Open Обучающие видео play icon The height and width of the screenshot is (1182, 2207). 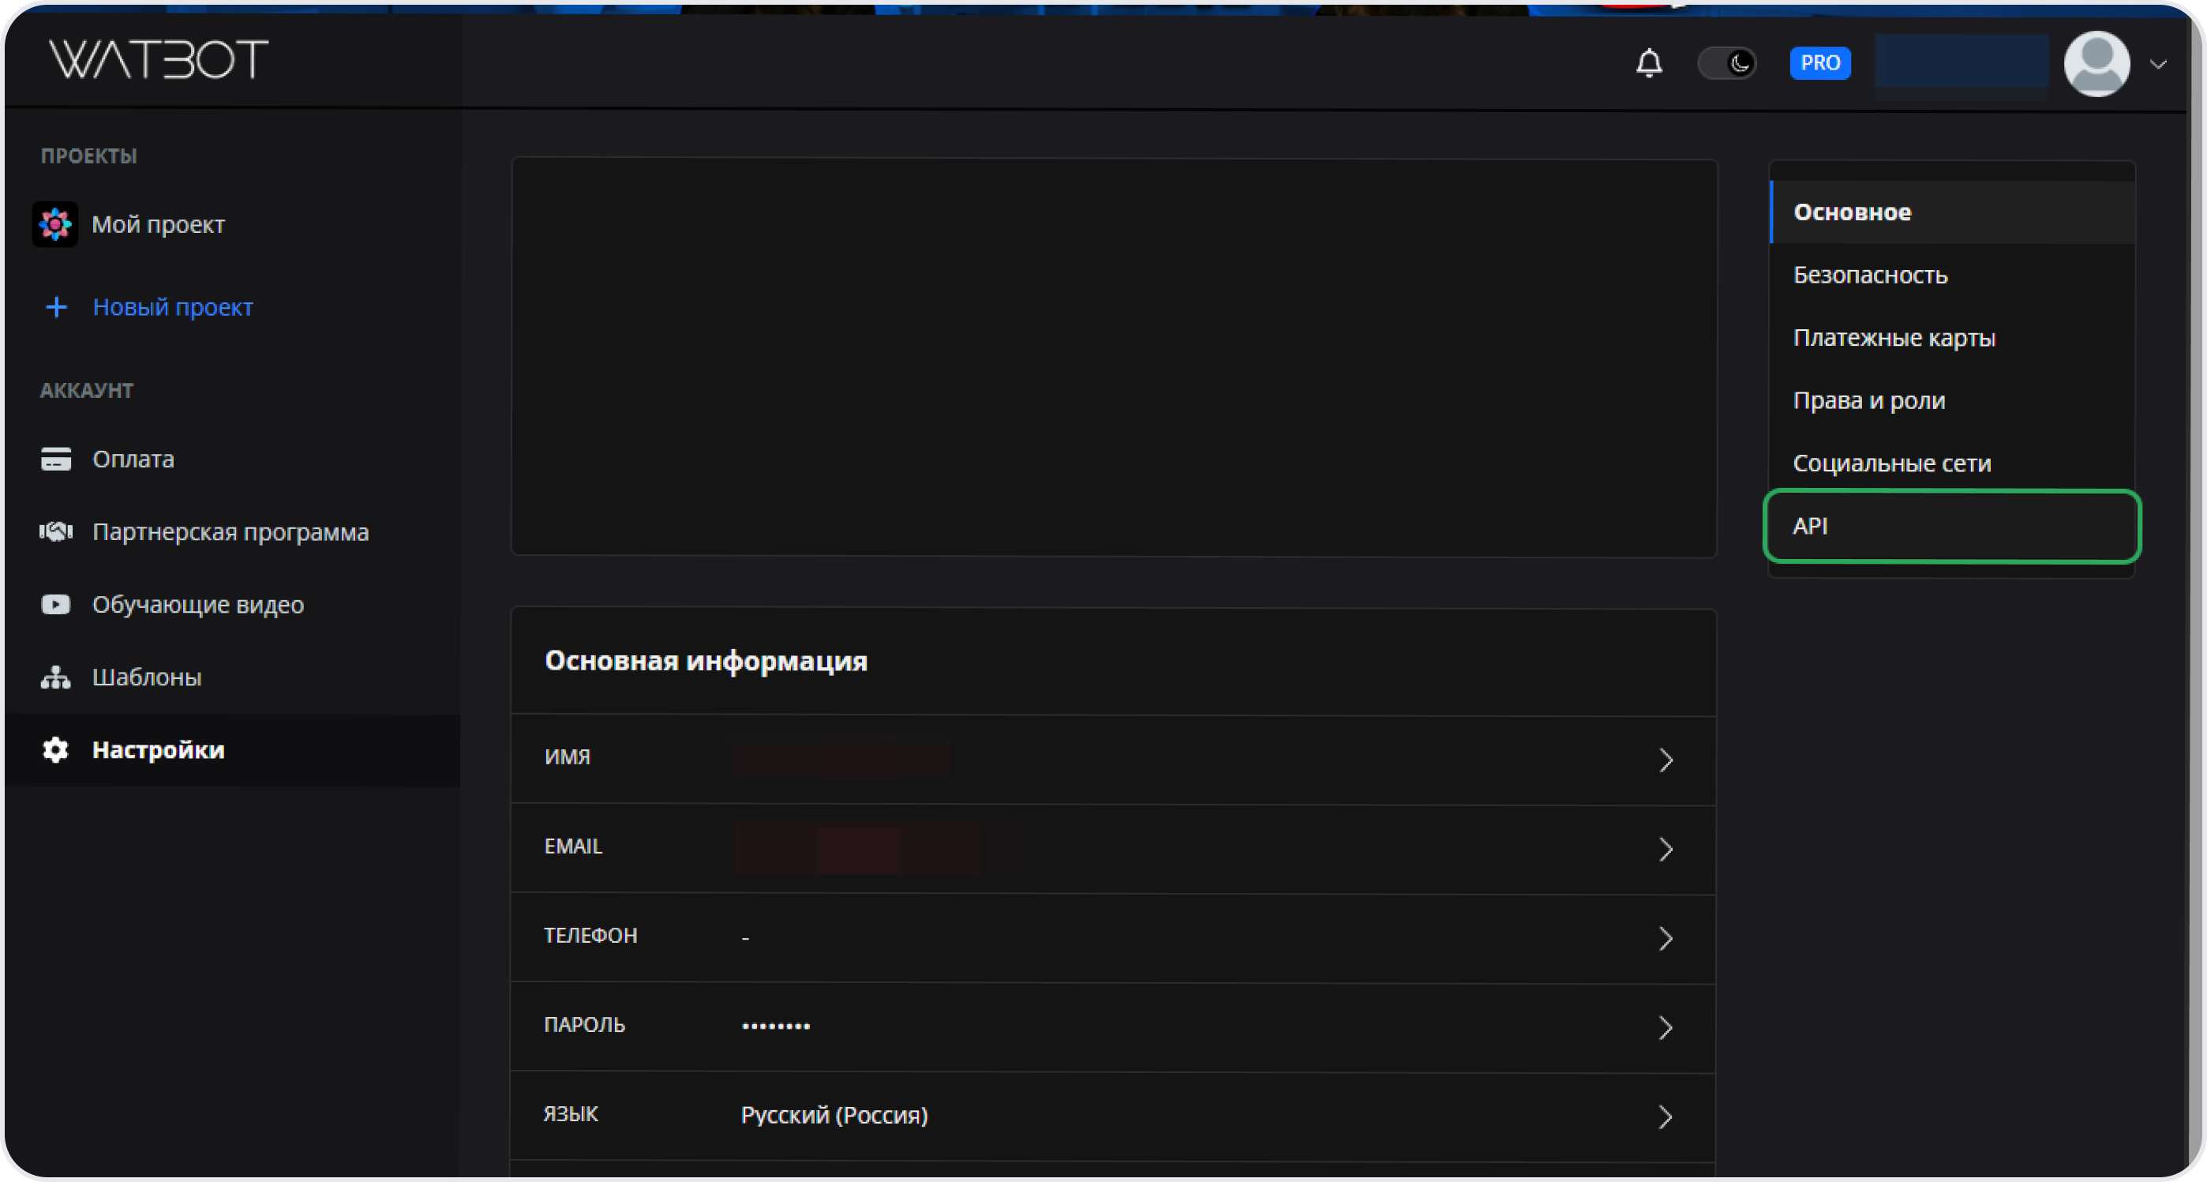pyautogui.click(x=57, y=605)
